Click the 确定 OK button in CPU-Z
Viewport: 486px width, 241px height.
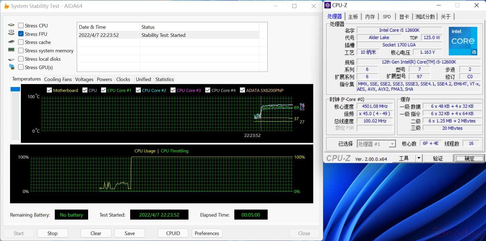coord(469,158)
